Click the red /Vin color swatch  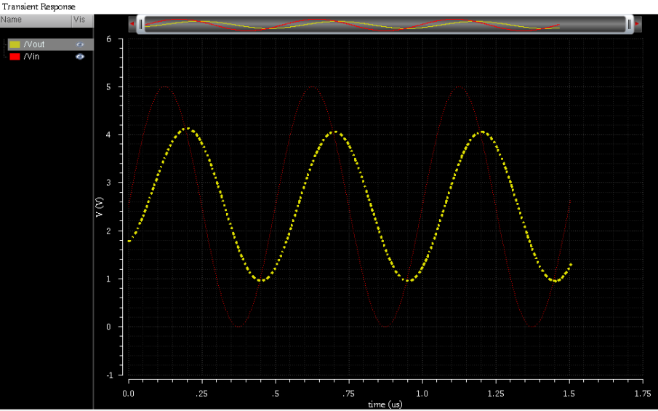(15, 56)
